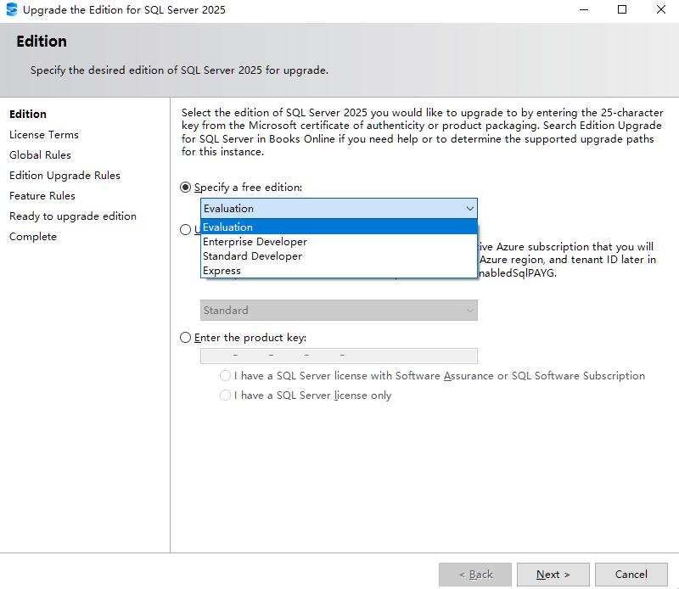
Task: Cancel the edition upgrade wizard
Action: tap(631, 575)
